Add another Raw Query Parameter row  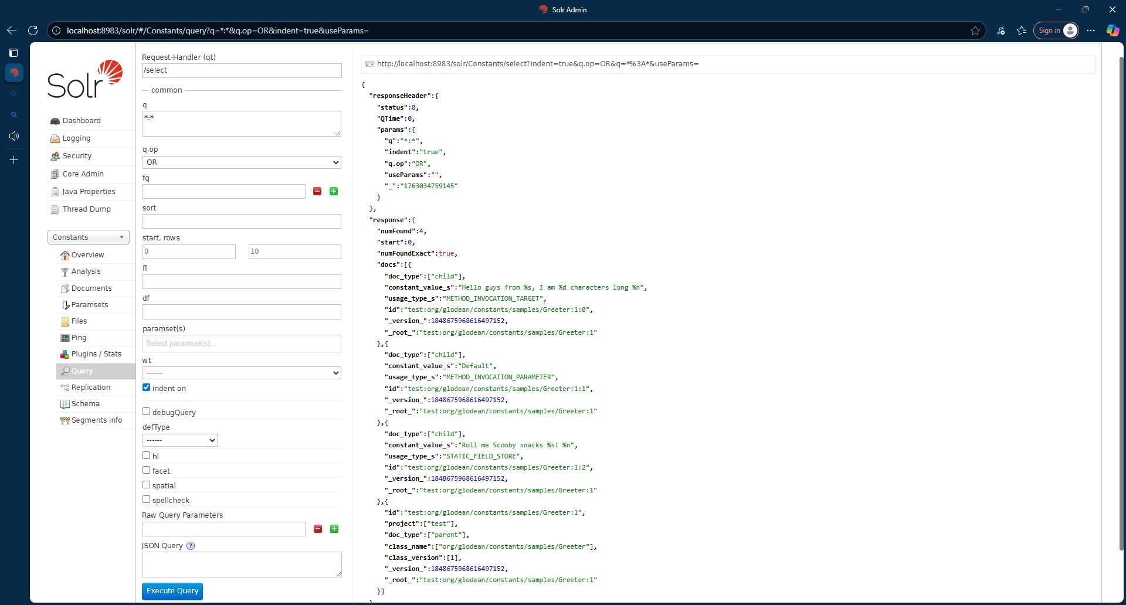pos(334,529)
